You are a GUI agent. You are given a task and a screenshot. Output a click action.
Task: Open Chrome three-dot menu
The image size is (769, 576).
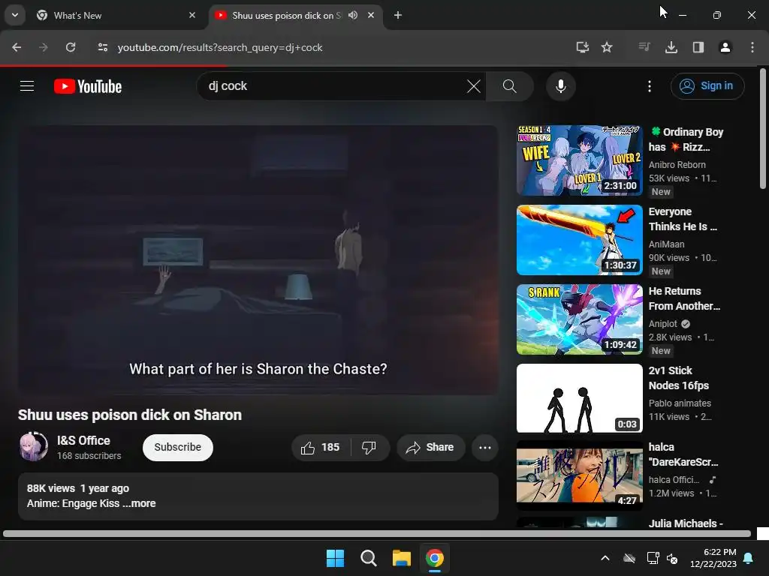coord(752,47)
